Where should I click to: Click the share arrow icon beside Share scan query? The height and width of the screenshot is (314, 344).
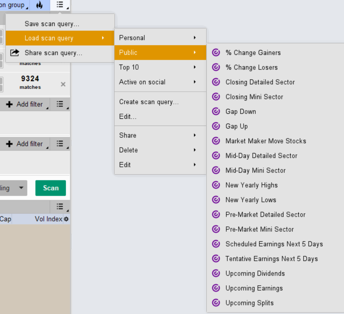coord(15,53)
